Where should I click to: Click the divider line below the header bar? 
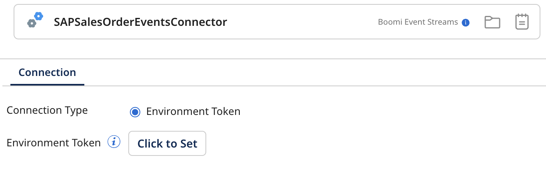273,59
